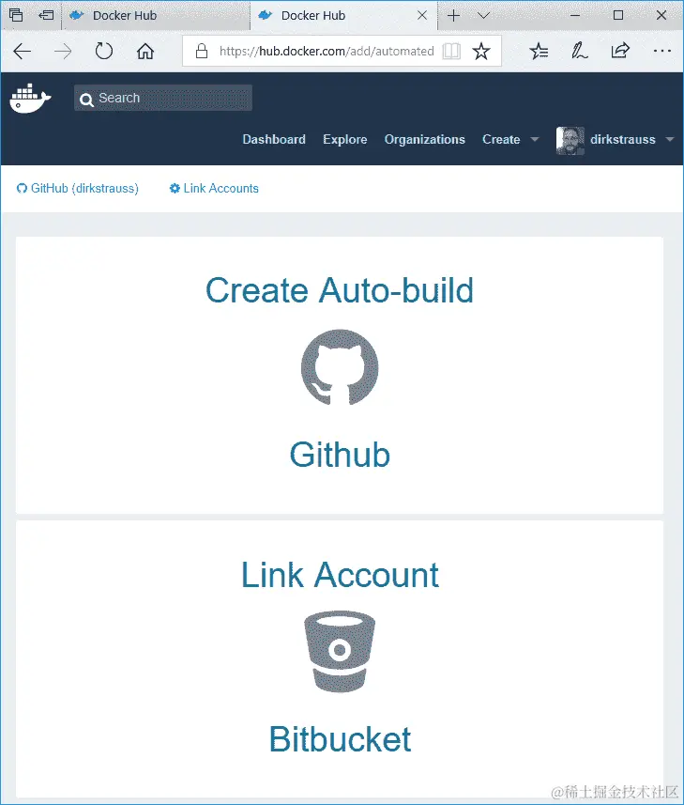The image size is (684, 805).
Task: Open the Dashboard page
Action: (274, 139)
